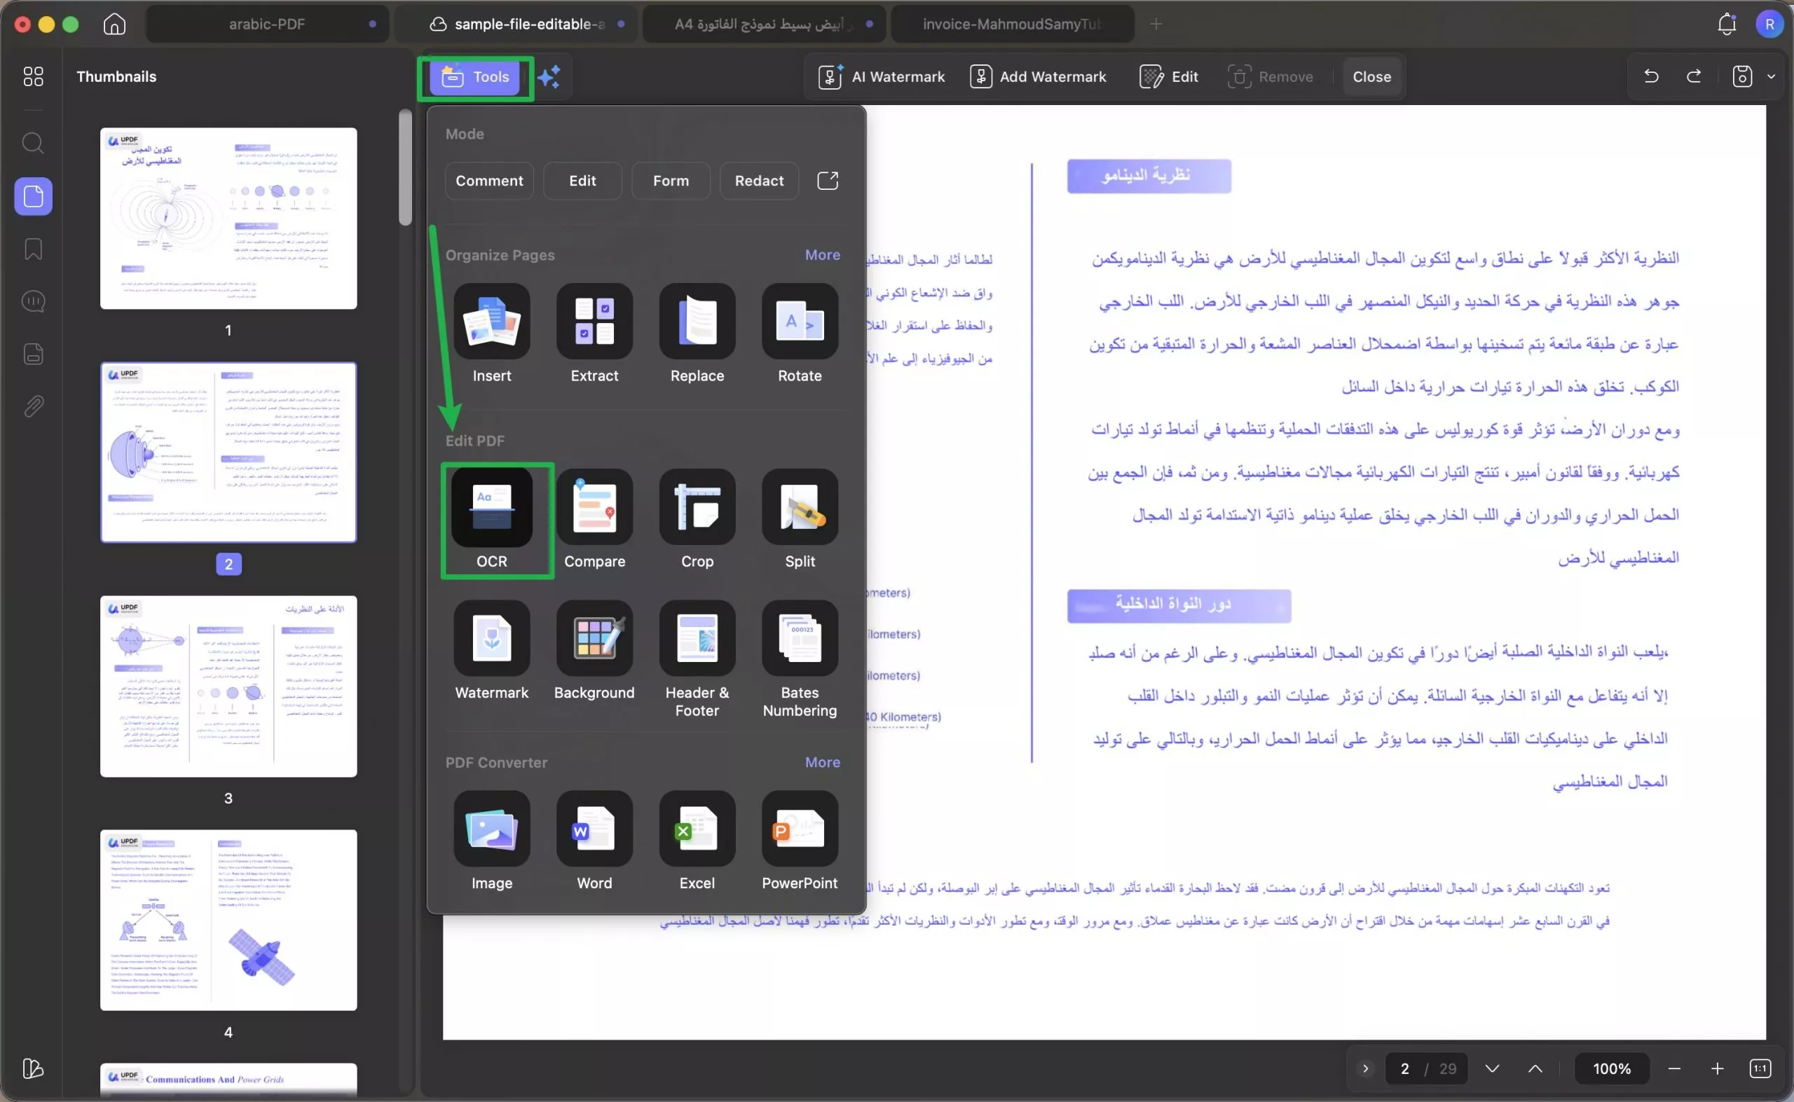Click the right chevron beside page counter
The height and width of the screenshot is (1102, 1794).
click(1364, 1068)
